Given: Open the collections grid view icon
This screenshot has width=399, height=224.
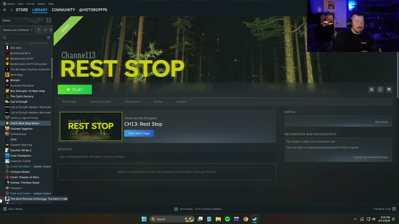Looking at the screenshot, I should [x=49, y=20].
